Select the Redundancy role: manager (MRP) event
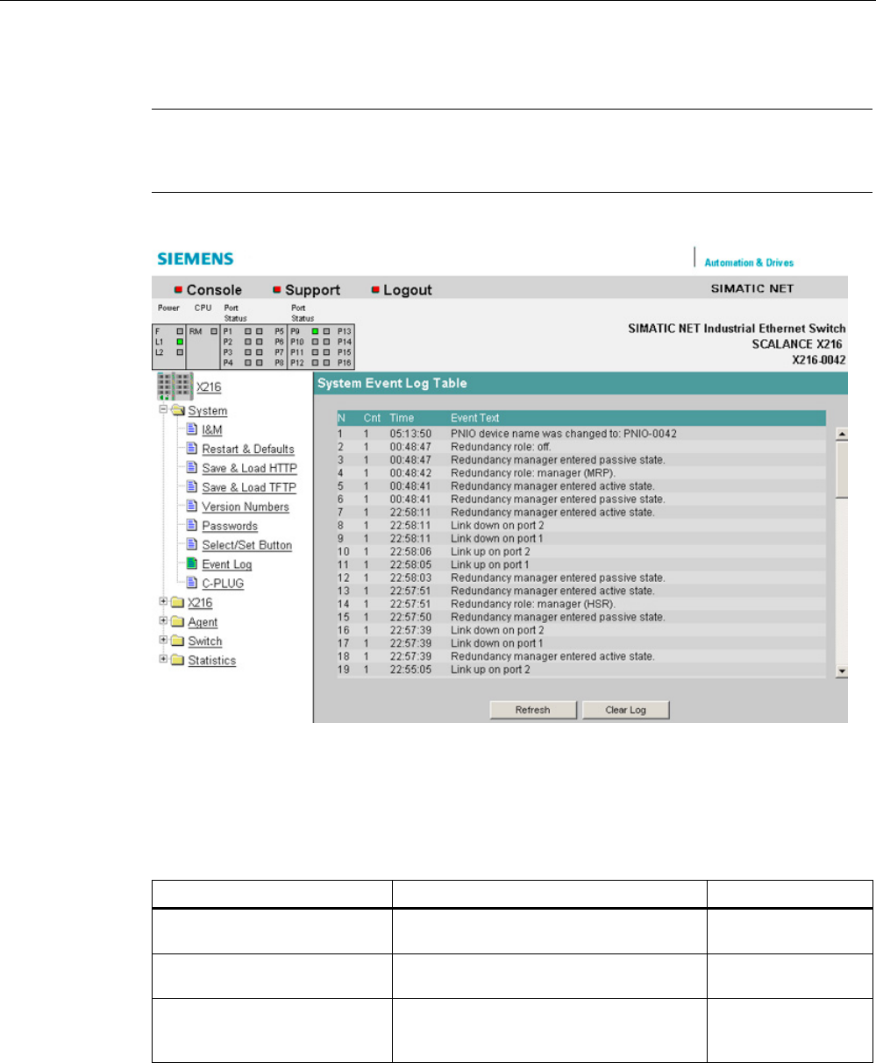The image size is (876, 1063). 581,472
